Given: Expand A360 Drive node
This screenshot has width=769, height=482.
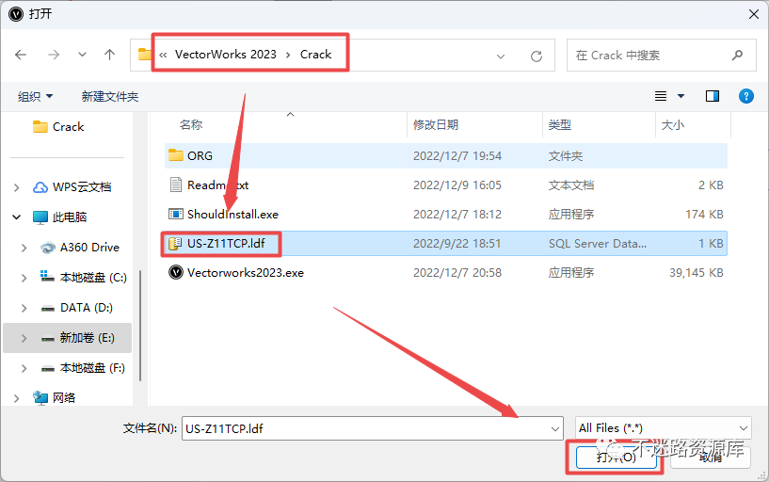Looking at the screenshot, I should 24,248.
